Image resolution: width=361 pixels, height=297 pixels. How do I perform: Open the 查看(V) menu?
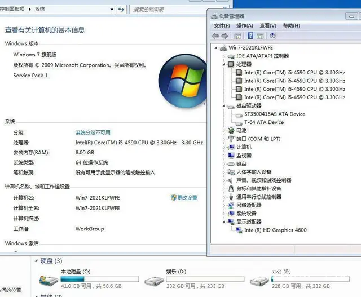pyautogui.click(x=268, y=25)
